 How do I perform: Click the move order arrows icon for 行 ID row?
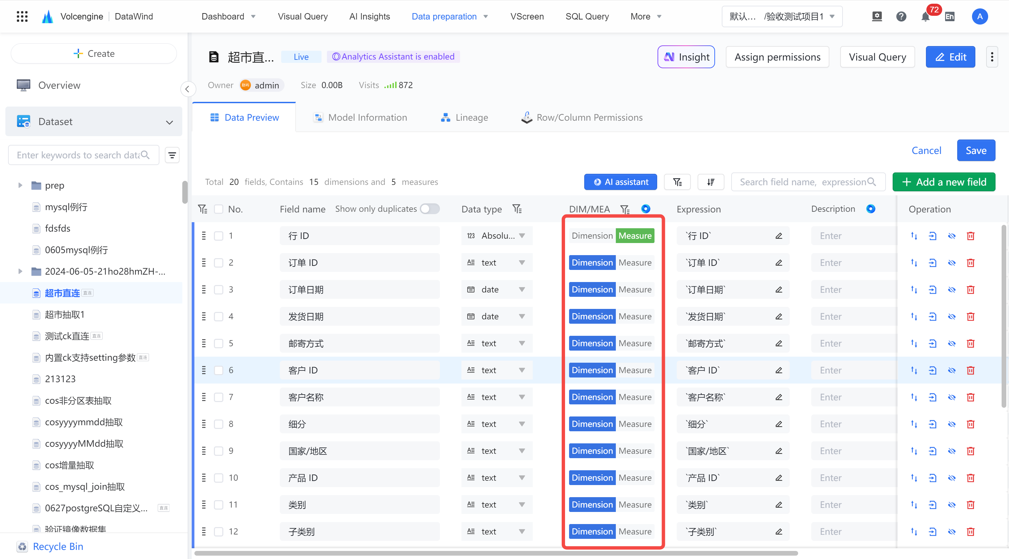(914, 236)
